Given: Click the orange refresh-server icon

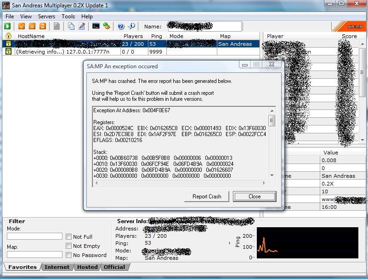Looking at the screenshot, I should click(43, 26).
